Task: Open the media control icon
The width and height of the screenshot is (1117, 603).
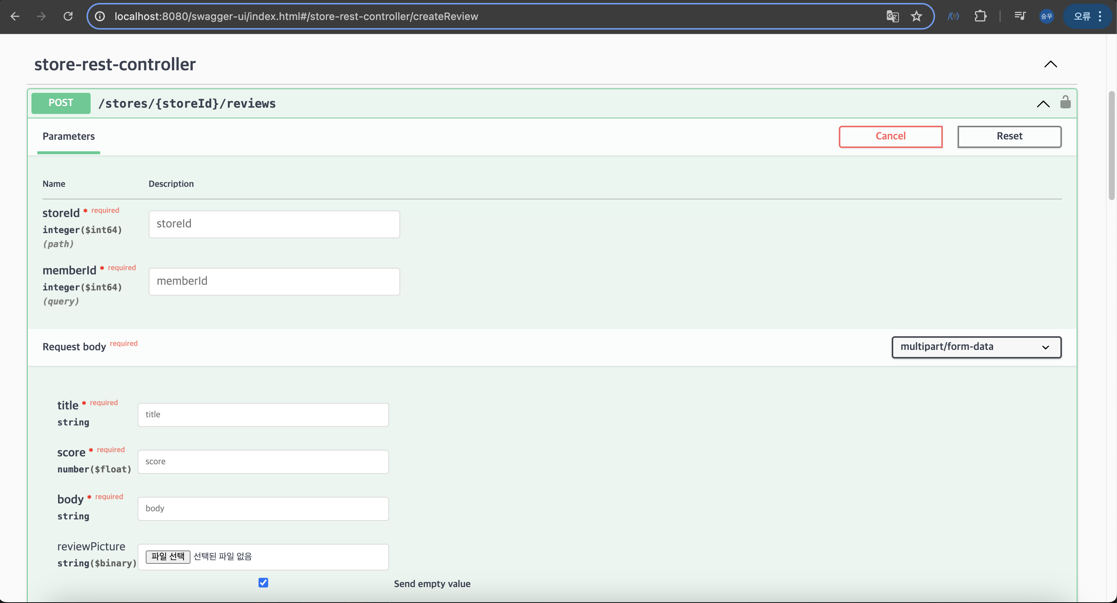Action: (x=1020, y=17)
